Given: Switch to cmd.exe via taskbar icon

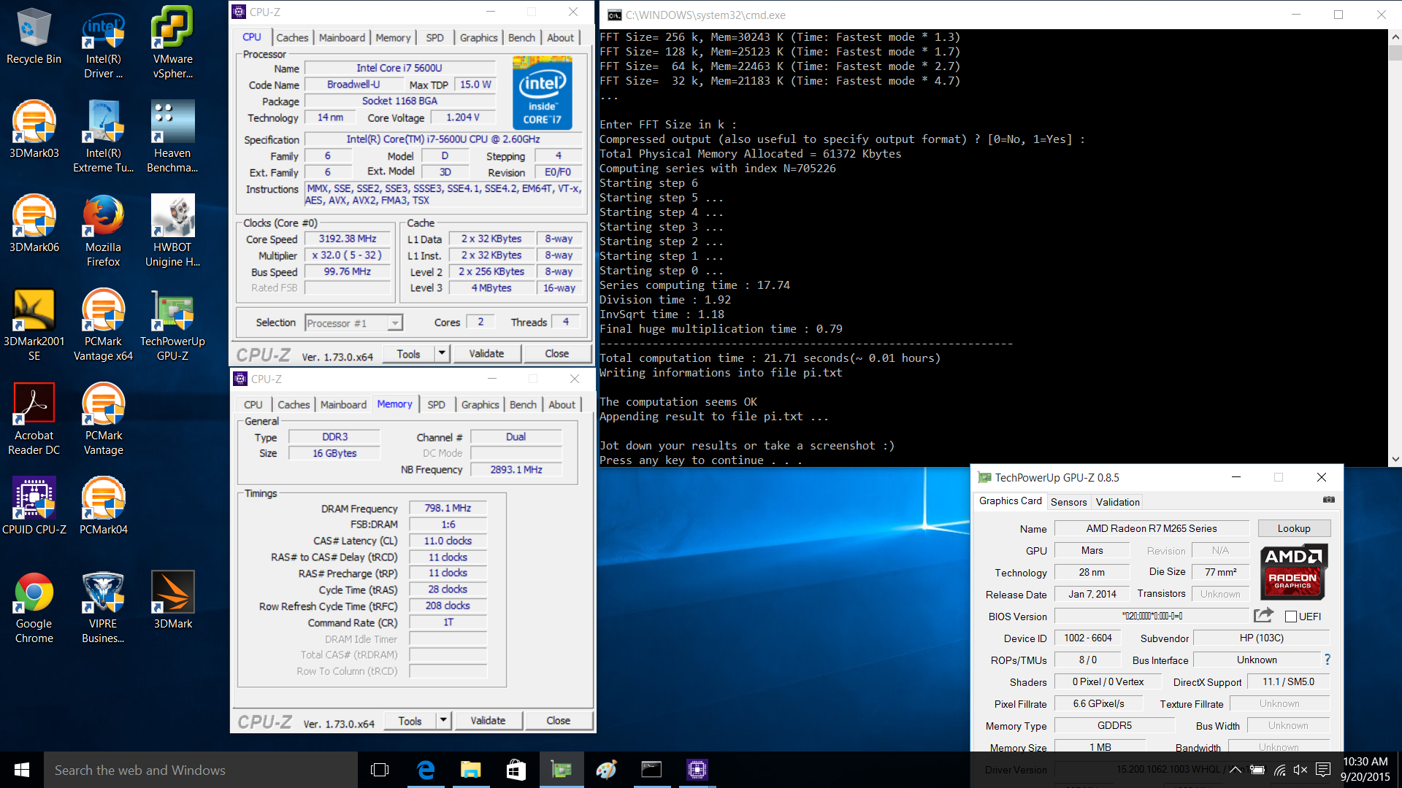Looking at the screenshot, I should tap(651, 770).
